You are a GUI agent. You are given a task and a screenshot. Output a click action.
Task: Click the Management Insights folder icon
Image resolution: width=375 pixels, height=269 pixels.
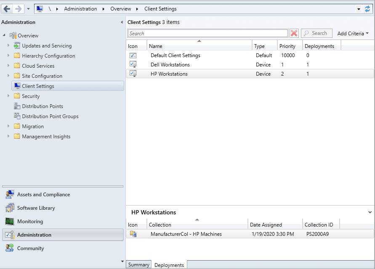(16, 136)
